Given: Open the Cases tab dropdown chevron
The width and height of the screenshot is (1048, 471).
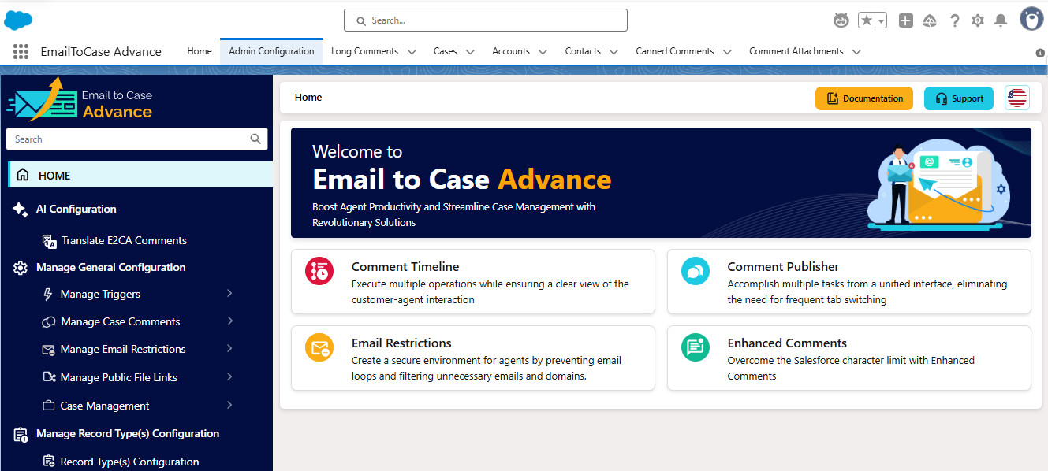Looking at the screenshot, I should [470, 52].
